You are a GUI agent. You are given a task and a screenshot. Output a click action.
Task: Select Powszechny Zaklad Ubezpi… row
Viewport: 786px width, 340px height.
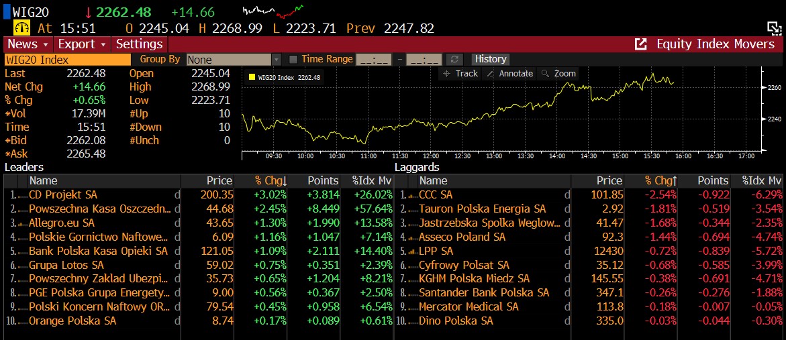tap(199, 279)
